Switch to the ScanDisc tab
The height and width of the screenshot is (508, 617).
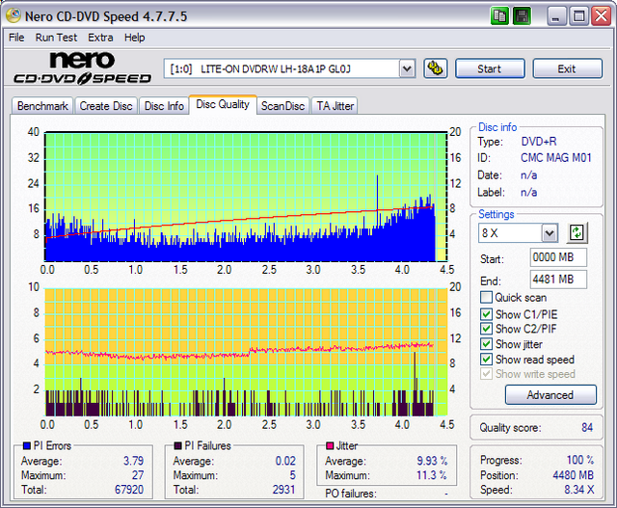pyautogui.click(x=282, y=106)
